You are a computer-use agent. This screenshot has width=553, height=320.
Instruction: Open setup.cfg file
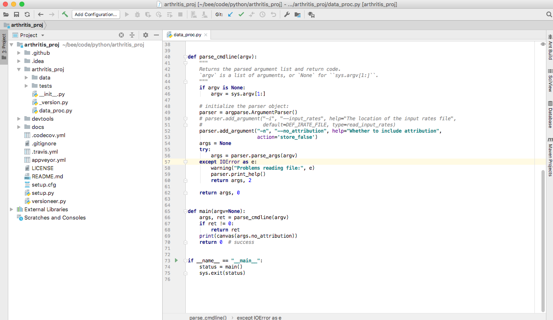click(40, 185)
